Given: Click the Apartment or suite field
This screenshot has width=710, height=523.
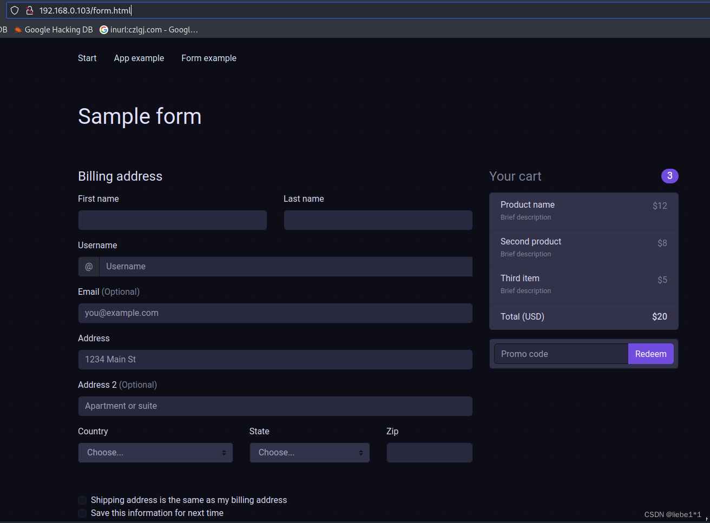Looking at the screenshot, I should pyautogui.click(x=275, y=406).
